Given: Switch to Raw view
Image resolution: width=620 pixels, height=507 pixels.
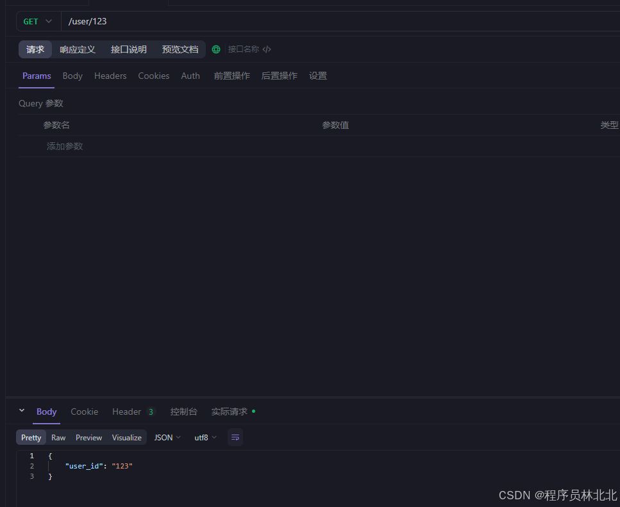Looking at the screenshot, I should point(58,437).
